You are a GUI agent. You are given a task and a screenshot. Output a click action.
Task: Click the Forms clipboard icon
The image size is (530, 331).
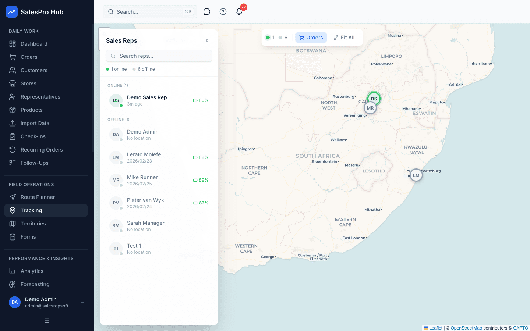pos(13,237)
